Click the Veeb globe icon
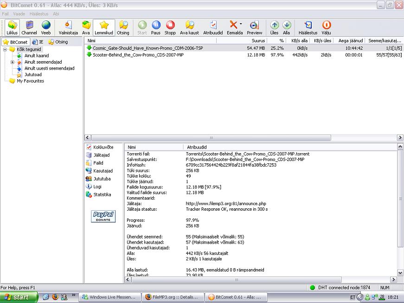 [46, 27]
